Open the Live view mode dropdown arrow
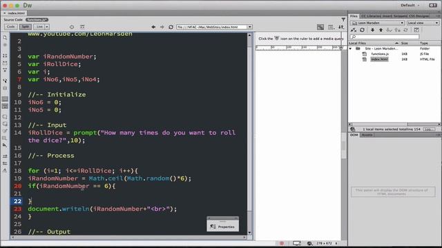The width and height of the screenshot is (442, 248). [x=47, y=27]
